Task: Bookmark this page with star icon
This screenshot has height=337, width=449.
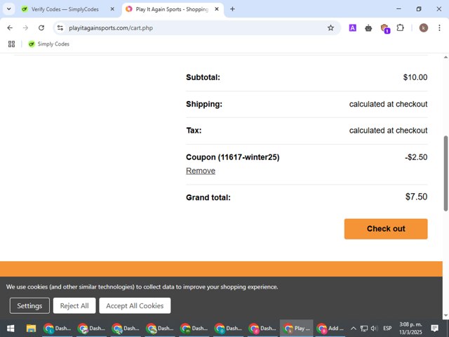Action: (330, 28)
